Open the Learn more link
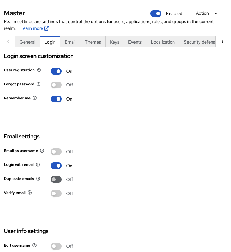This screenshot has width=231, height=252. point(34,28)
